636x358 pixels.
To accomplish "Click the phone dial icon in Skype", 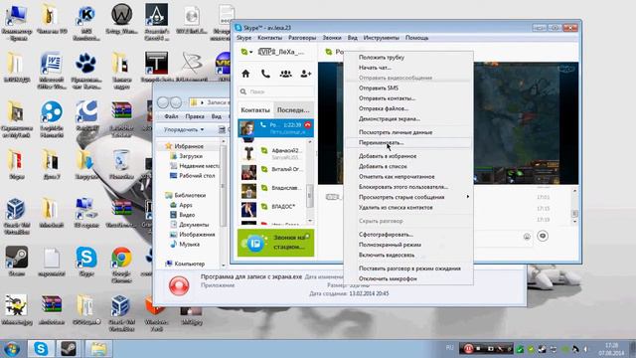I will coord(265,74).
